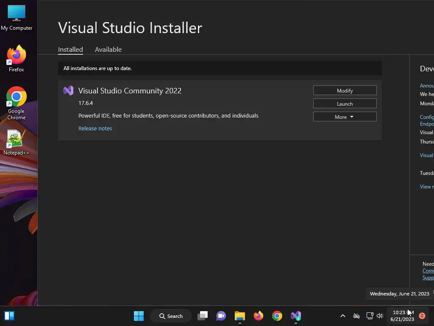434x326 pixels.
Task: Click the version number 17.6.4
Action: click(86, 103)
